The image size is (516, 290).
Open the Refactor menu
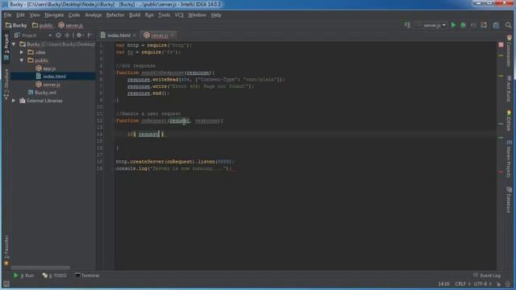click(x=115, y=15)
